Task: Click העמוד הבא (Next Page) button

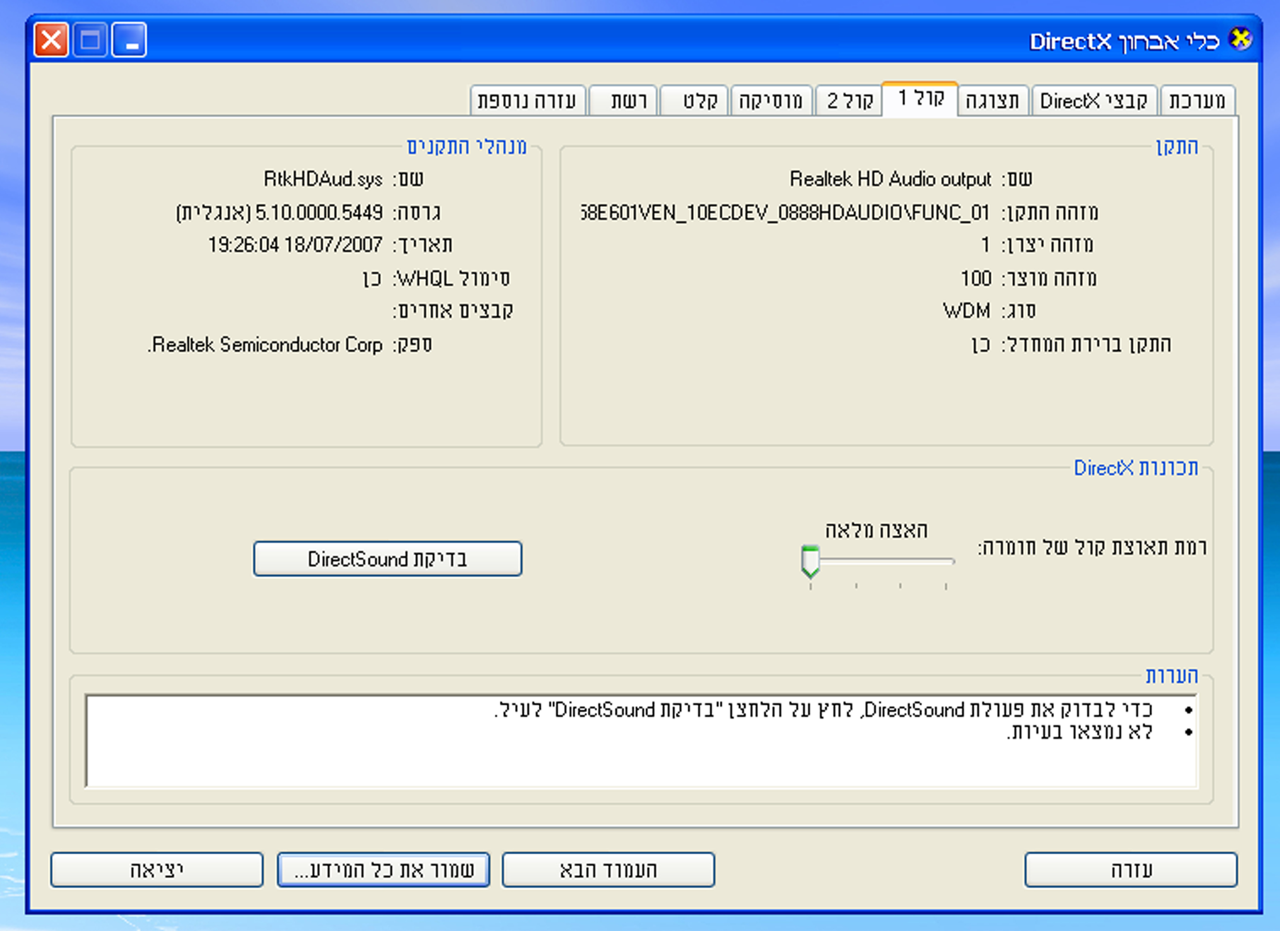Action: click(x=608, y=869)
